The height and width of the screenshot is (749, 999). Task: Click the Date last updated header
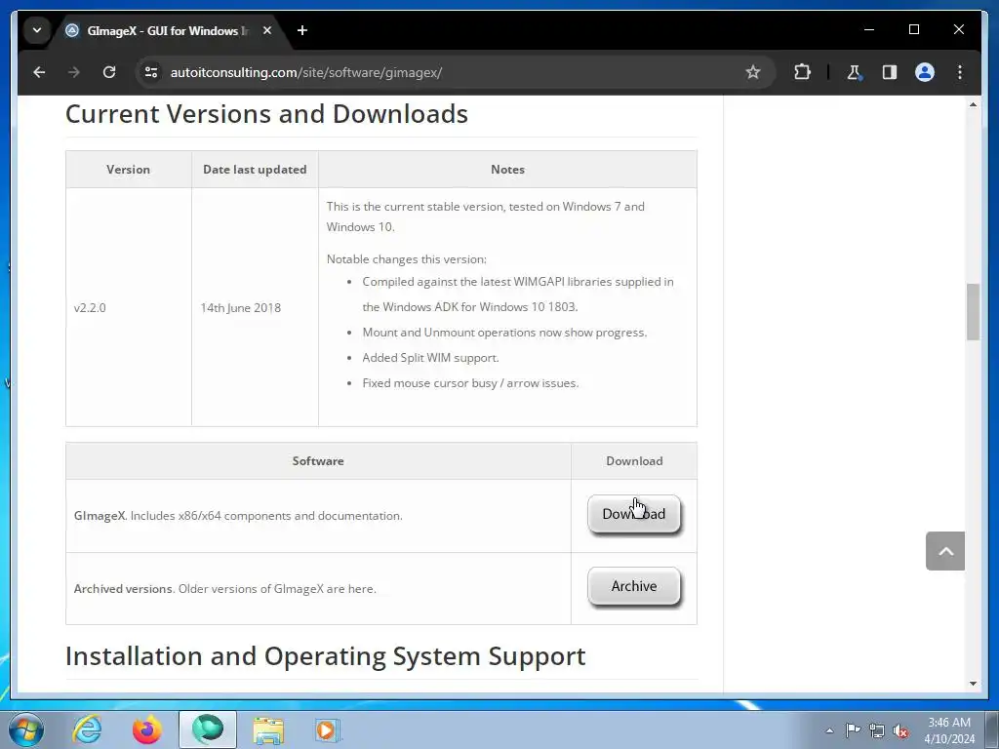point(255,170)
